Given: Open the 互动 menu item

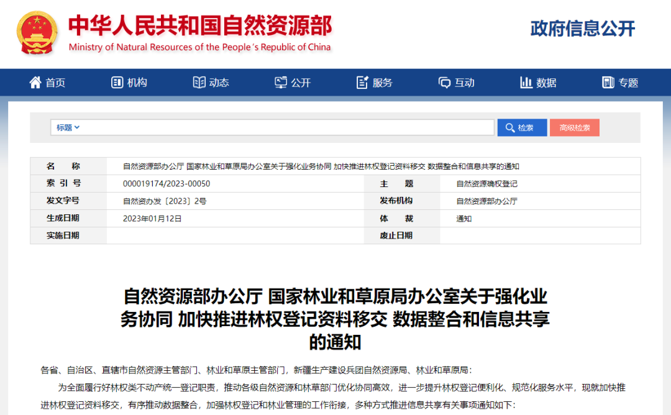Looking at the screenshot, I should [456, 82].
